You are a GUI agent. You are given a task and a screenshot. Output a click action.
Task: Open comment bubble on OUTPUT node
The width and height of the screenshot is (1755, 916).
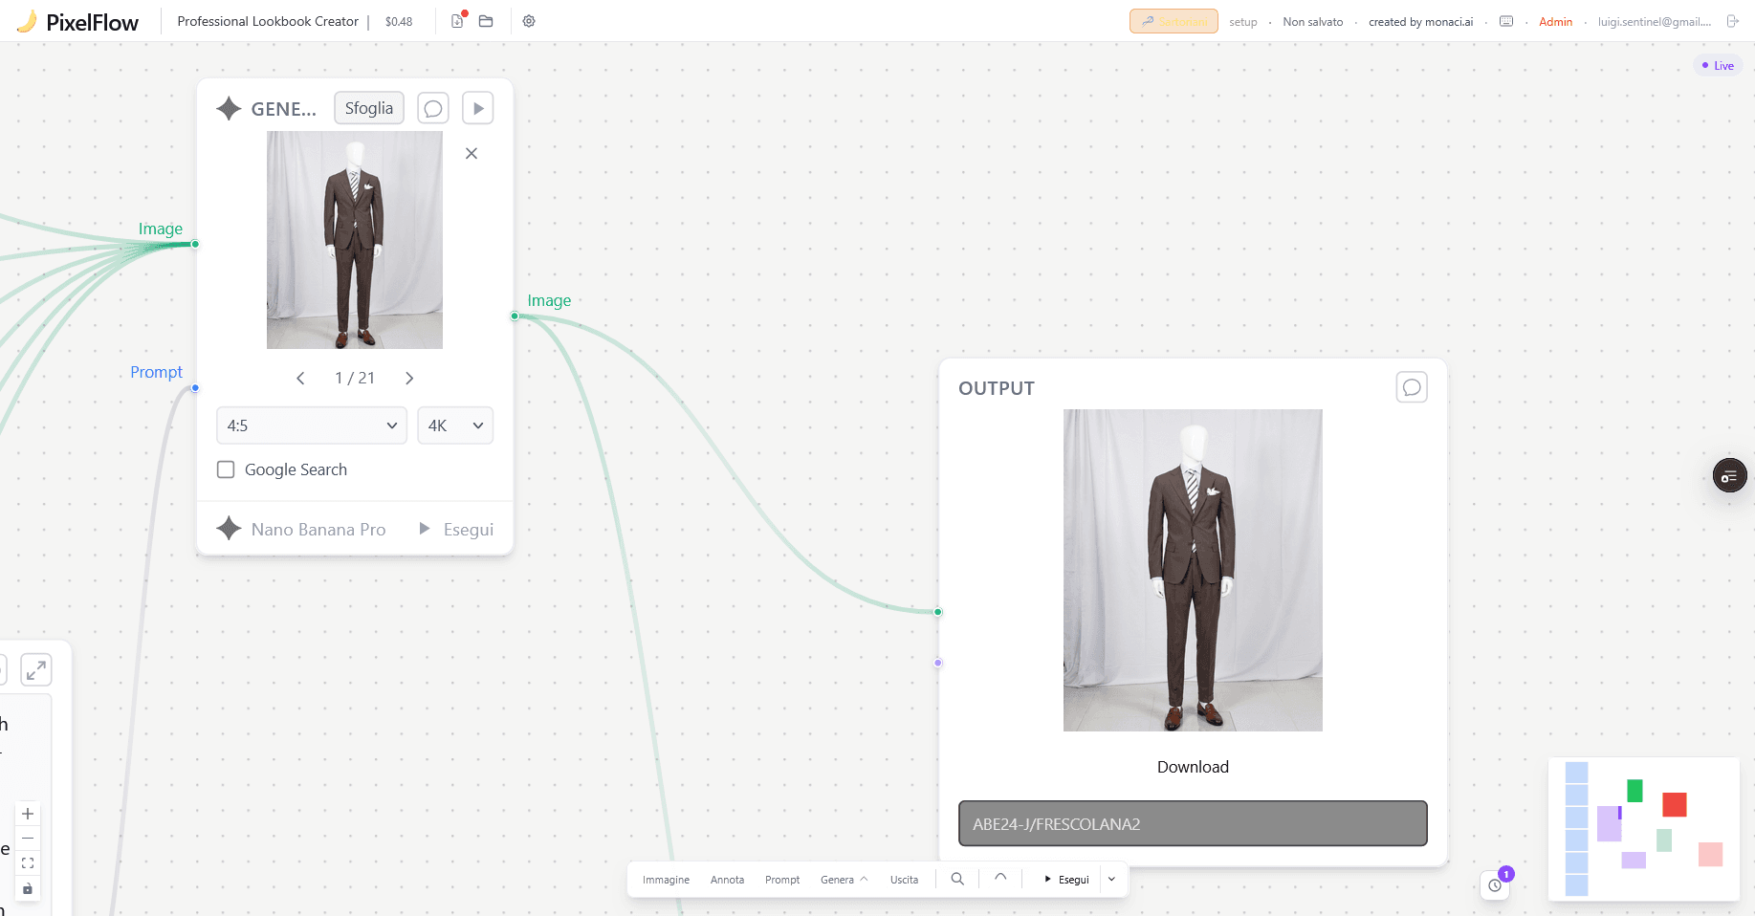(x=1411, y=387)
